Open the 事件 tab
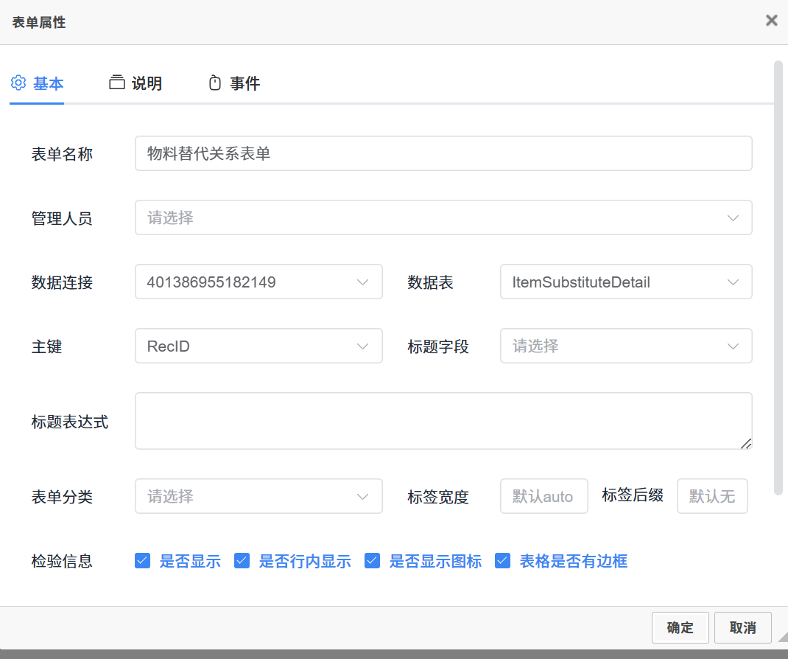788x659 pixels. click(x=245, y=83)
